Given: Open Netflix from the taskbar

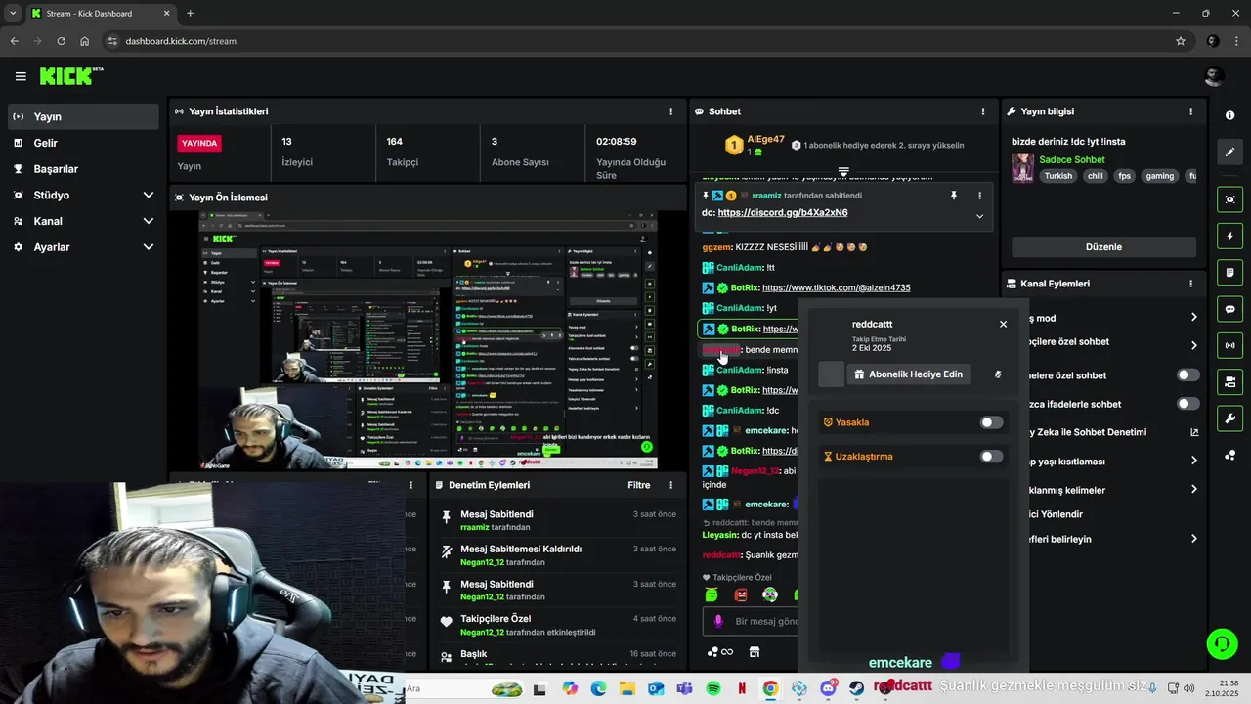Looking at the screenshot, I should tap(742, 688).
